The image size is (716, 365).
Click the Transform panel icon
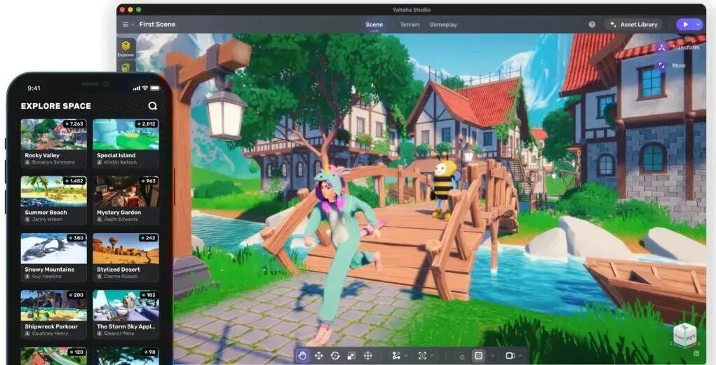[662, 47]
